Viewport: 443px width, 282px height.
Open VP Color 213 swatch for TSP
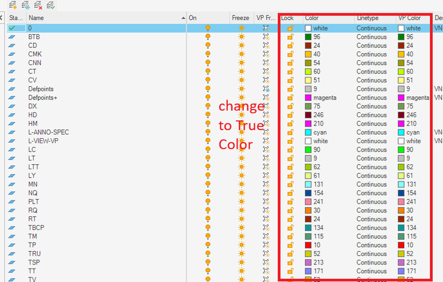(401, 262)
